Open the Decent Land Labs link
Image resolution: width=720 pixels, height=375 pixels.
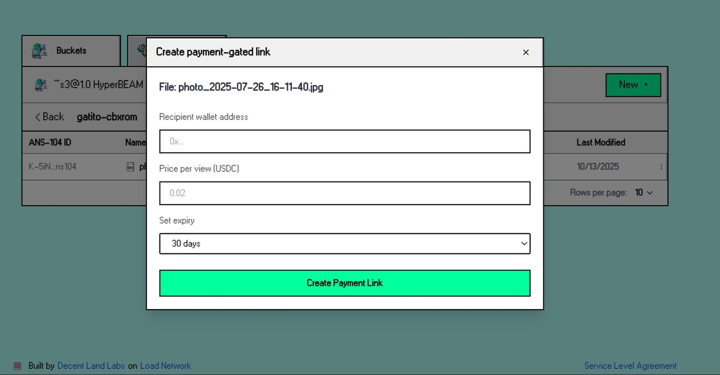[91, 366]
